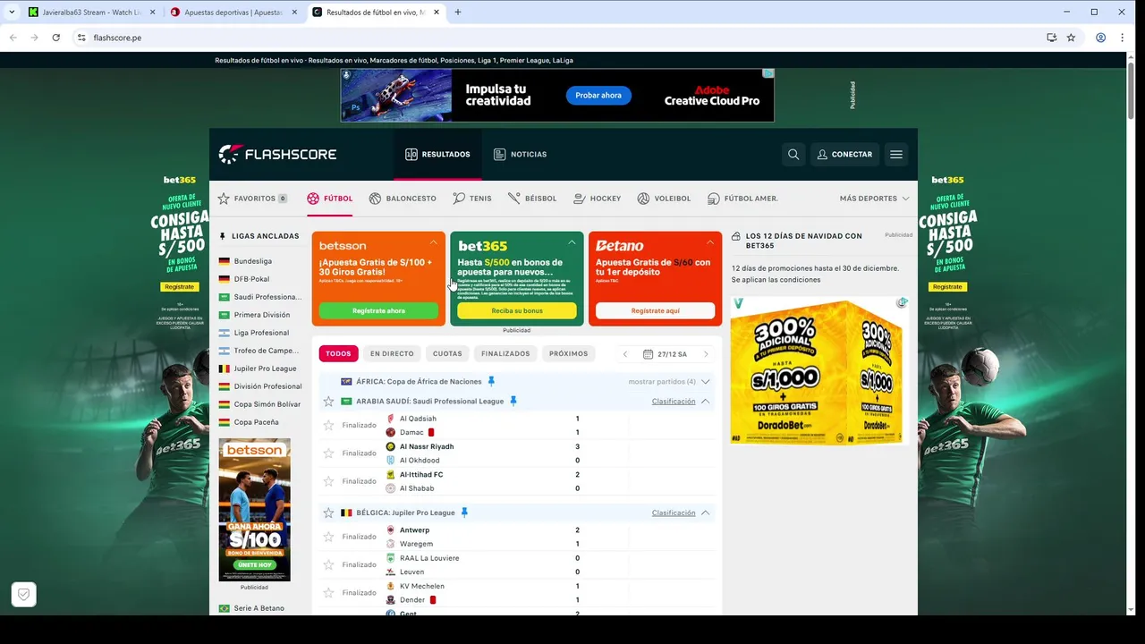Expand Más Deportes dropdown
The image size is (1145, 644).
tap(874, 199)
